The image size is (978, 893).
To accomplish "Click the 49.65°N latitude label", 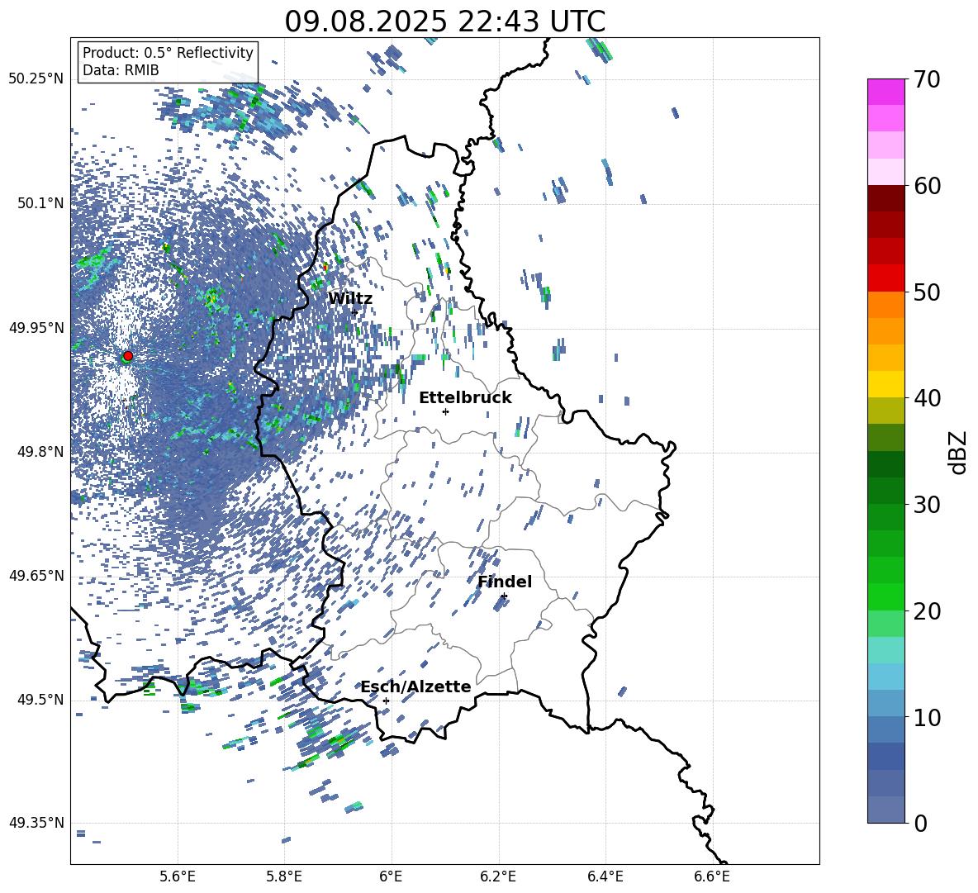I will coord(36,576).
